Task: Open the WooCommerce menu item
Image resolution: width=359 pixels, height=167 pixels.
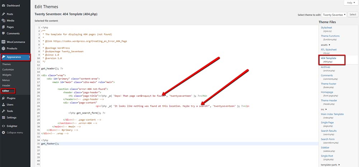Action: (x=15, y=42)
